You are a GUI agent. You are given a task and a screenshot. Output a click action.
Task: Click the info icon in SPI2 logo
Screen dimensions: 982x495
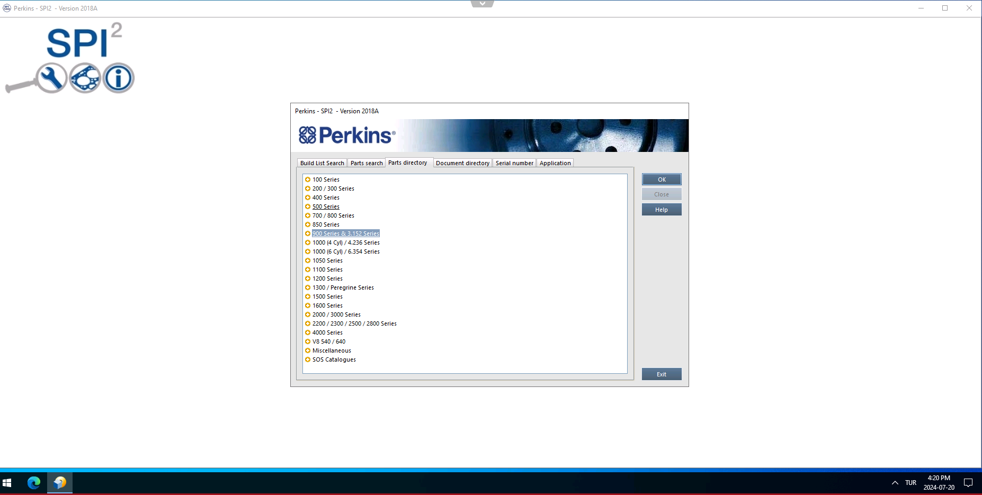click(119, 78)
